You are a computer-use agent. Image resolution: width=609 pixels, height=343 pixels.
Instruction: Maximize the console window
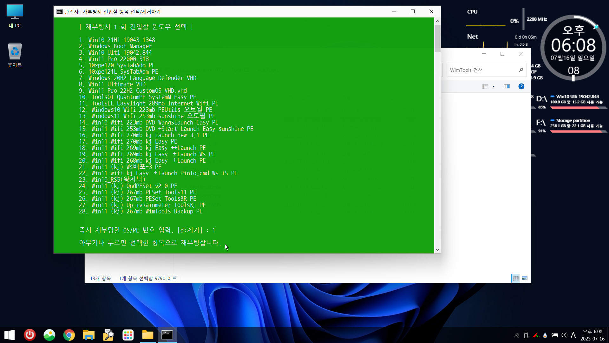(413, 11)
